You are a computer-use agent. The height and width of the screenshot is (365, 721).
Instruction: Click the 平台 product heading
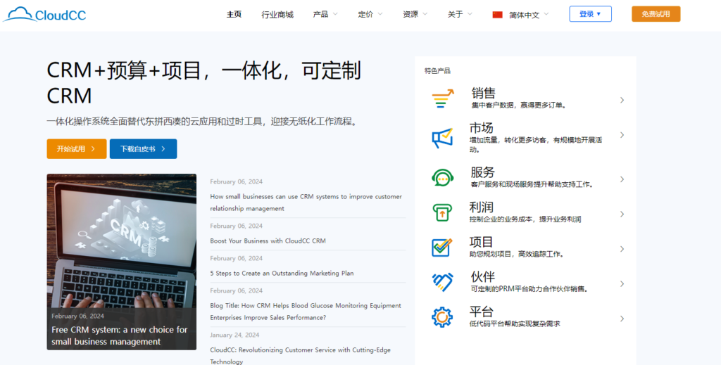pos(482,312)
